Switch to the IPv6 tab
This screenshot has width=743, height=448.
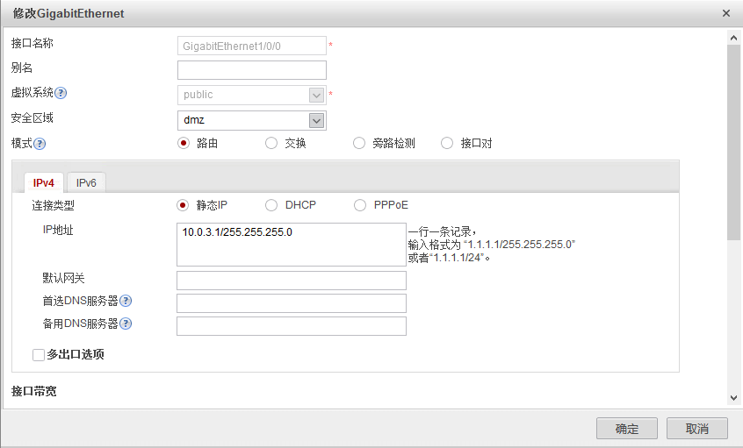point(86,182)
